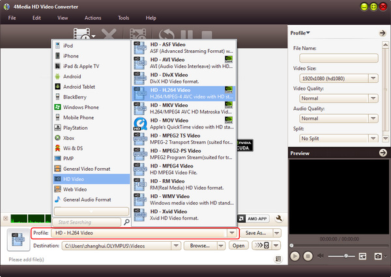This screenshot has width=391, height=277.
Task: Click the wrench settings icon
Action: coord(279,219)
